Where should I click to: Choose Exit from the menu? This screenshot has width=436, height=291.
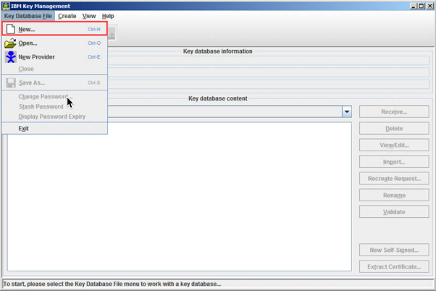click(54, 128)
